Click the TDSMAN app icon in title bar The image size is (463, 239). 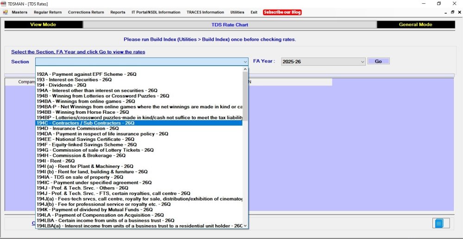point(4,4)
